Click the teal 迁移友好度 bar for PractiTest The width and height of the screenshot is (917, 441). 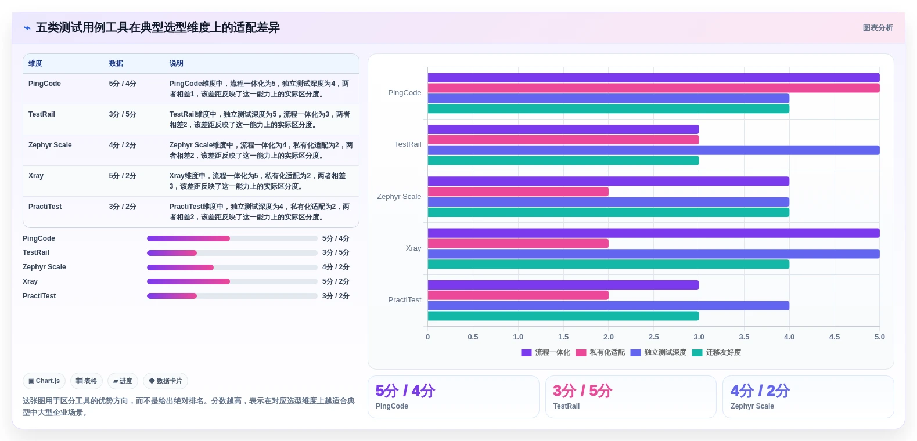click(563, 316)
